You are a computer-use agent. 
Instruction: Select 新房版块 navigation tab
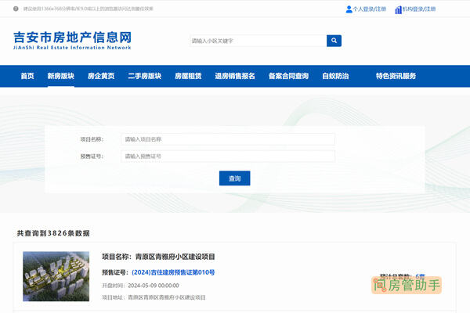tap(61, 76)
